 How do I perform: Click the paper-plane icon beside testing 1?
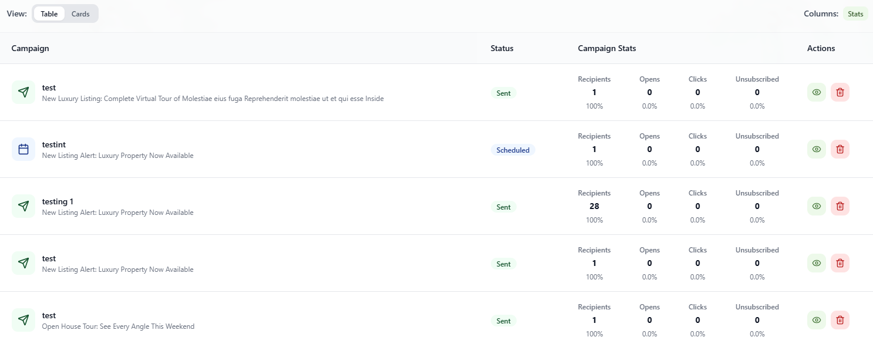click(x=23, y=206)
